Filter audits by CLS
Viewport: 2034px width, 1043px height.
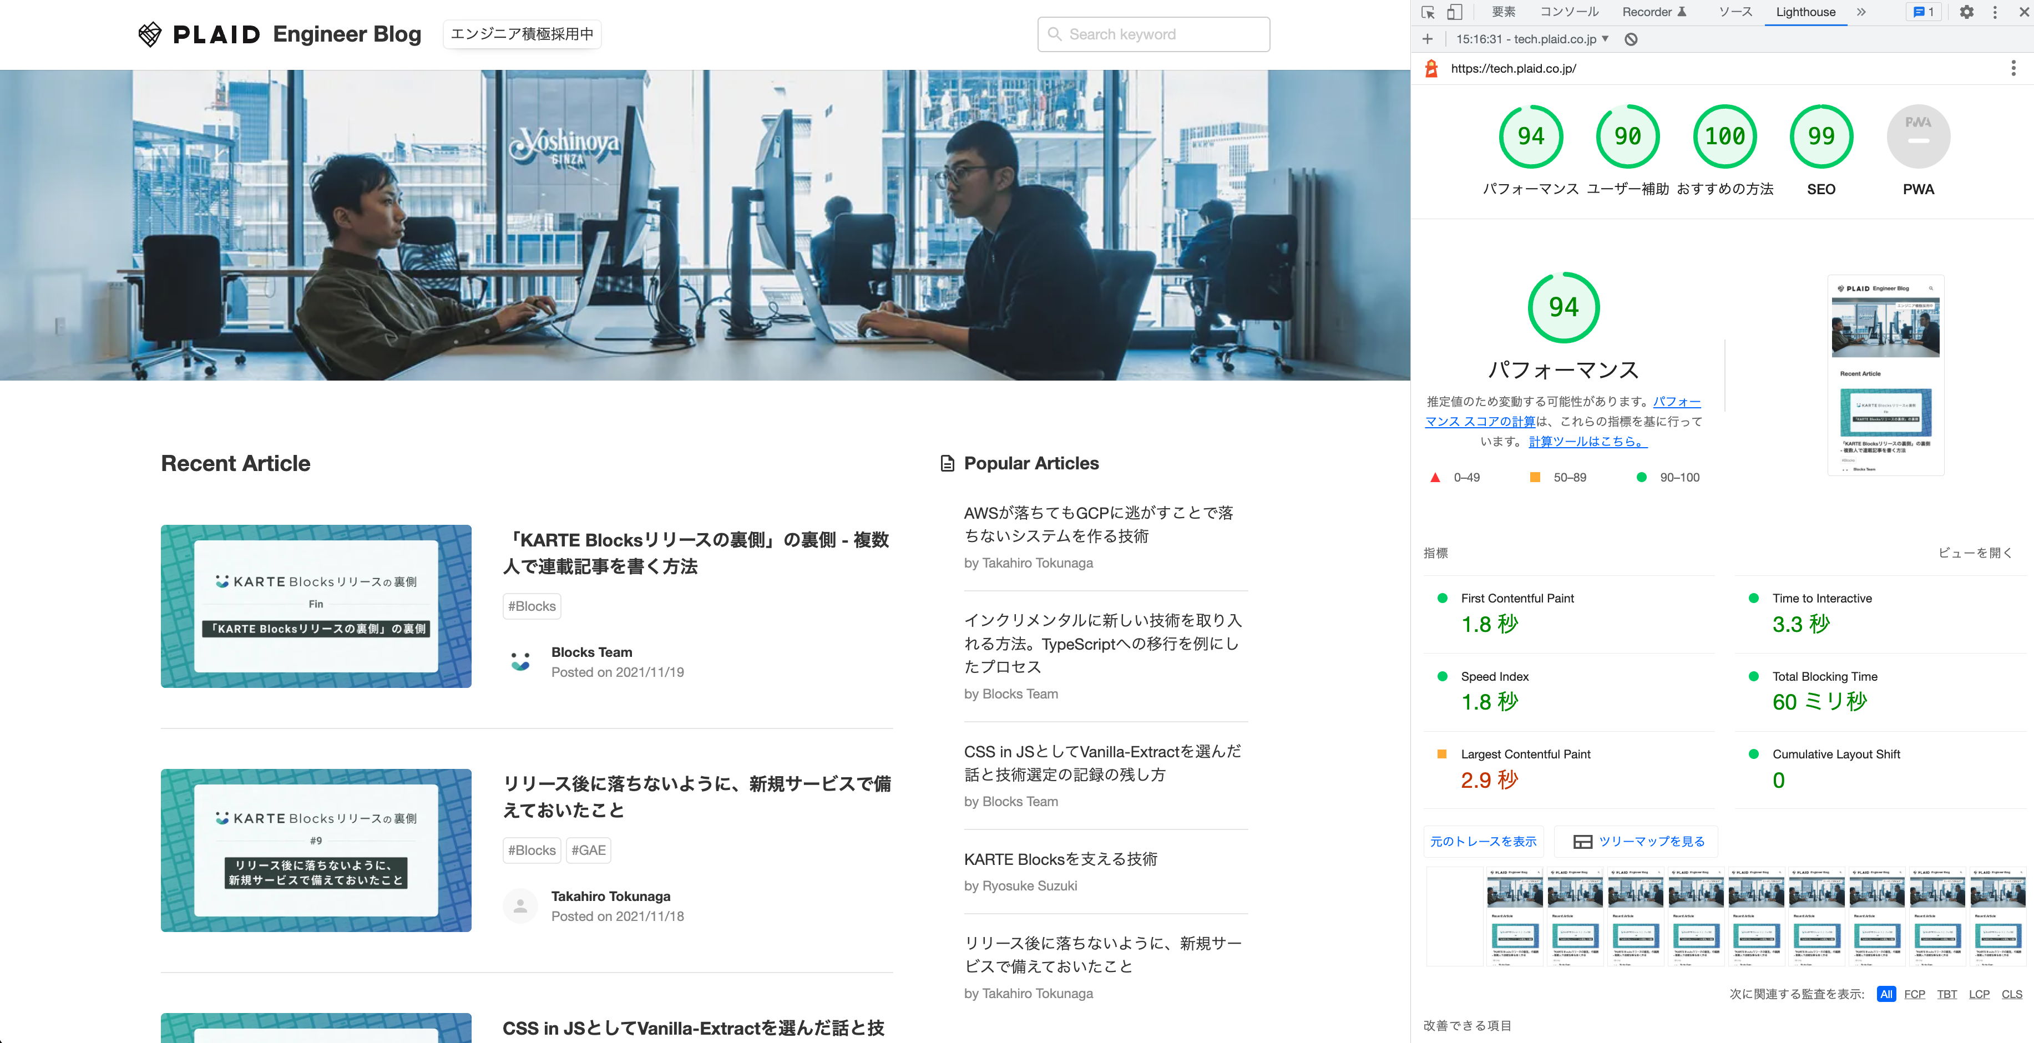pyautogui.click(x=2011, y=994)
